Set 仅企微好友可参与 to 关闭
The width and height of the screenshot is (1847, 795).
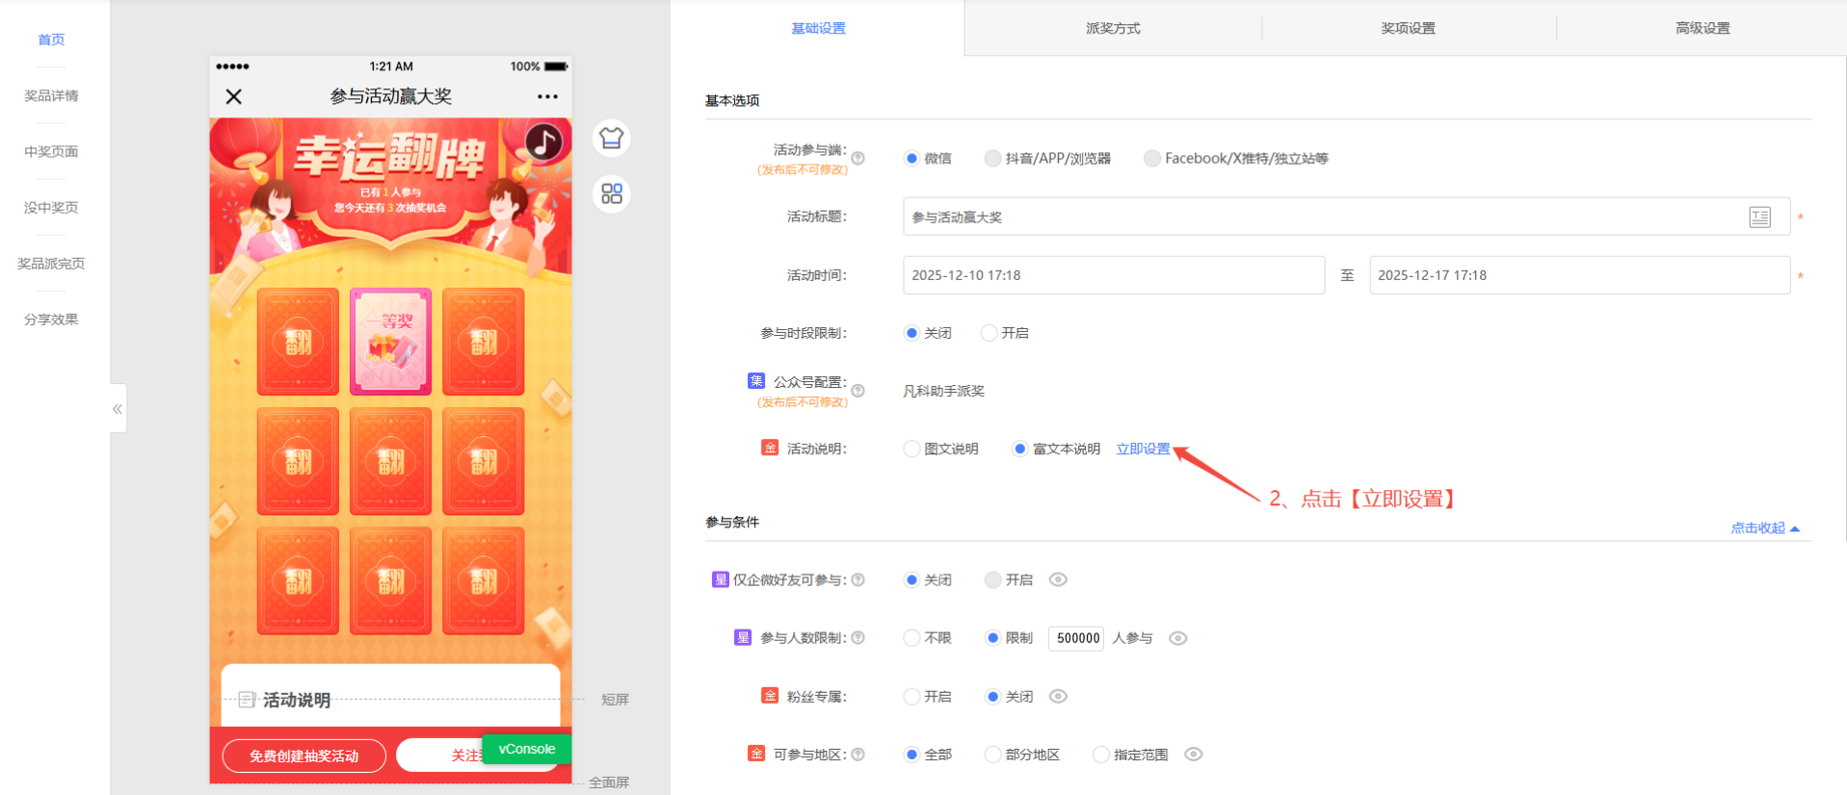[x=911, y=579]
